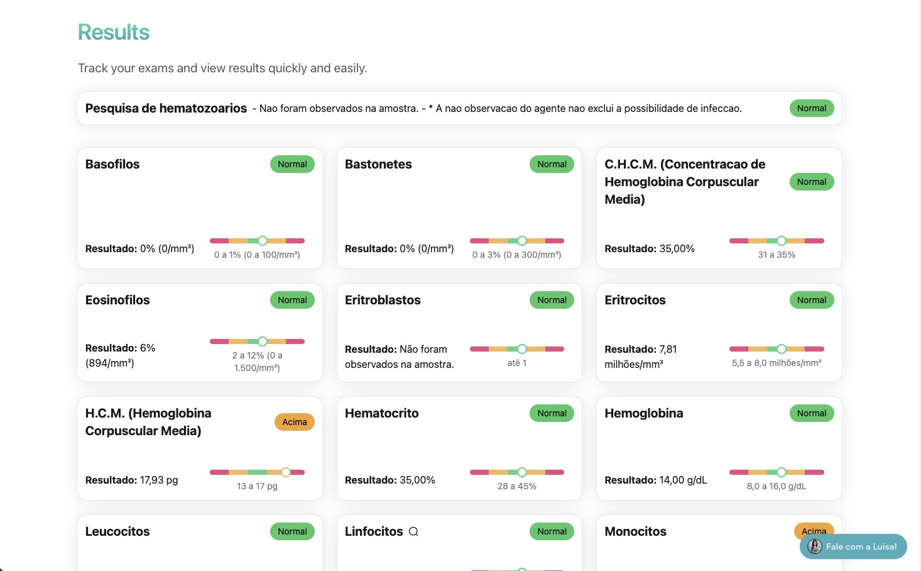The height and width of the screenshot is (571, 921).
Task: Click the Results page heading
Action: pyautogui.click(x=114, y=32)
